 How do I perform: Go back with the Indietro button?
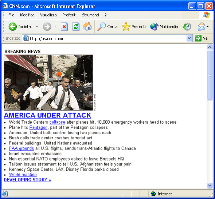point(20,27)
